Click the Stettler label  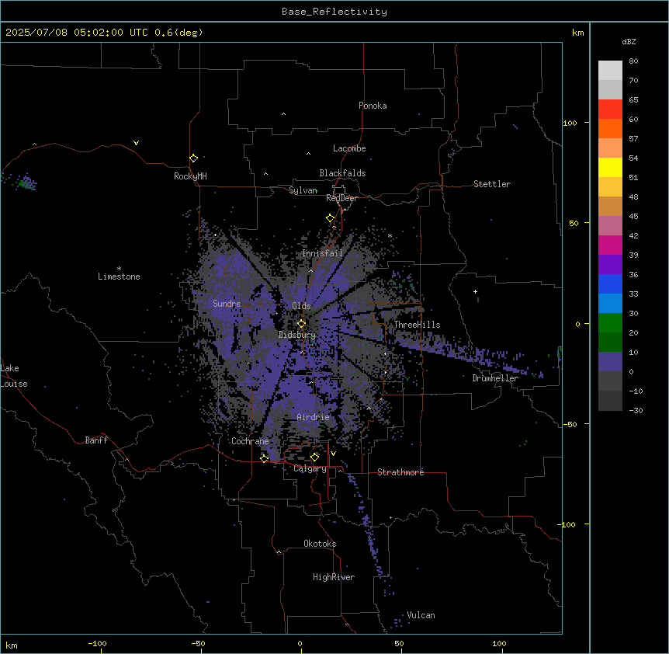[x=492, y=184]
